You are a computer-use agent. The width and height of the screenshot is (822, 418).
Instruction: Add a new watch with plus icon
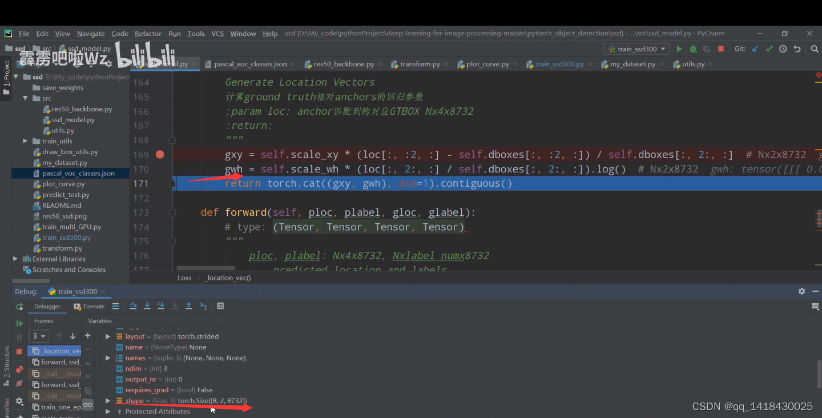coord(88,336)
